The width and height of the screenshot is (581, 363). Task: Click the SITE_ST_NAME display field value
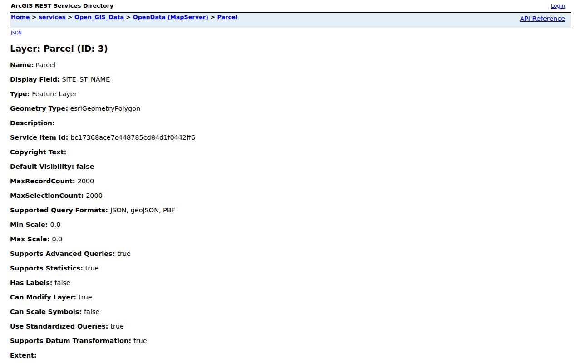click(x=86, y=79)
